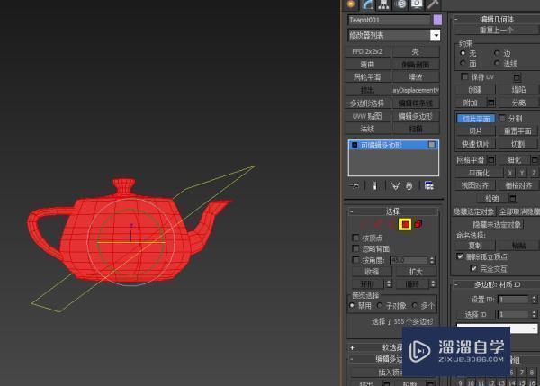Apply the 法线 Normal modifier button
540x386 pixels.
pos(367,129)
